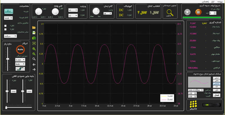225x115 pixels.
Task: Open the frequency unit Hz dropdown
Action: 200,90
